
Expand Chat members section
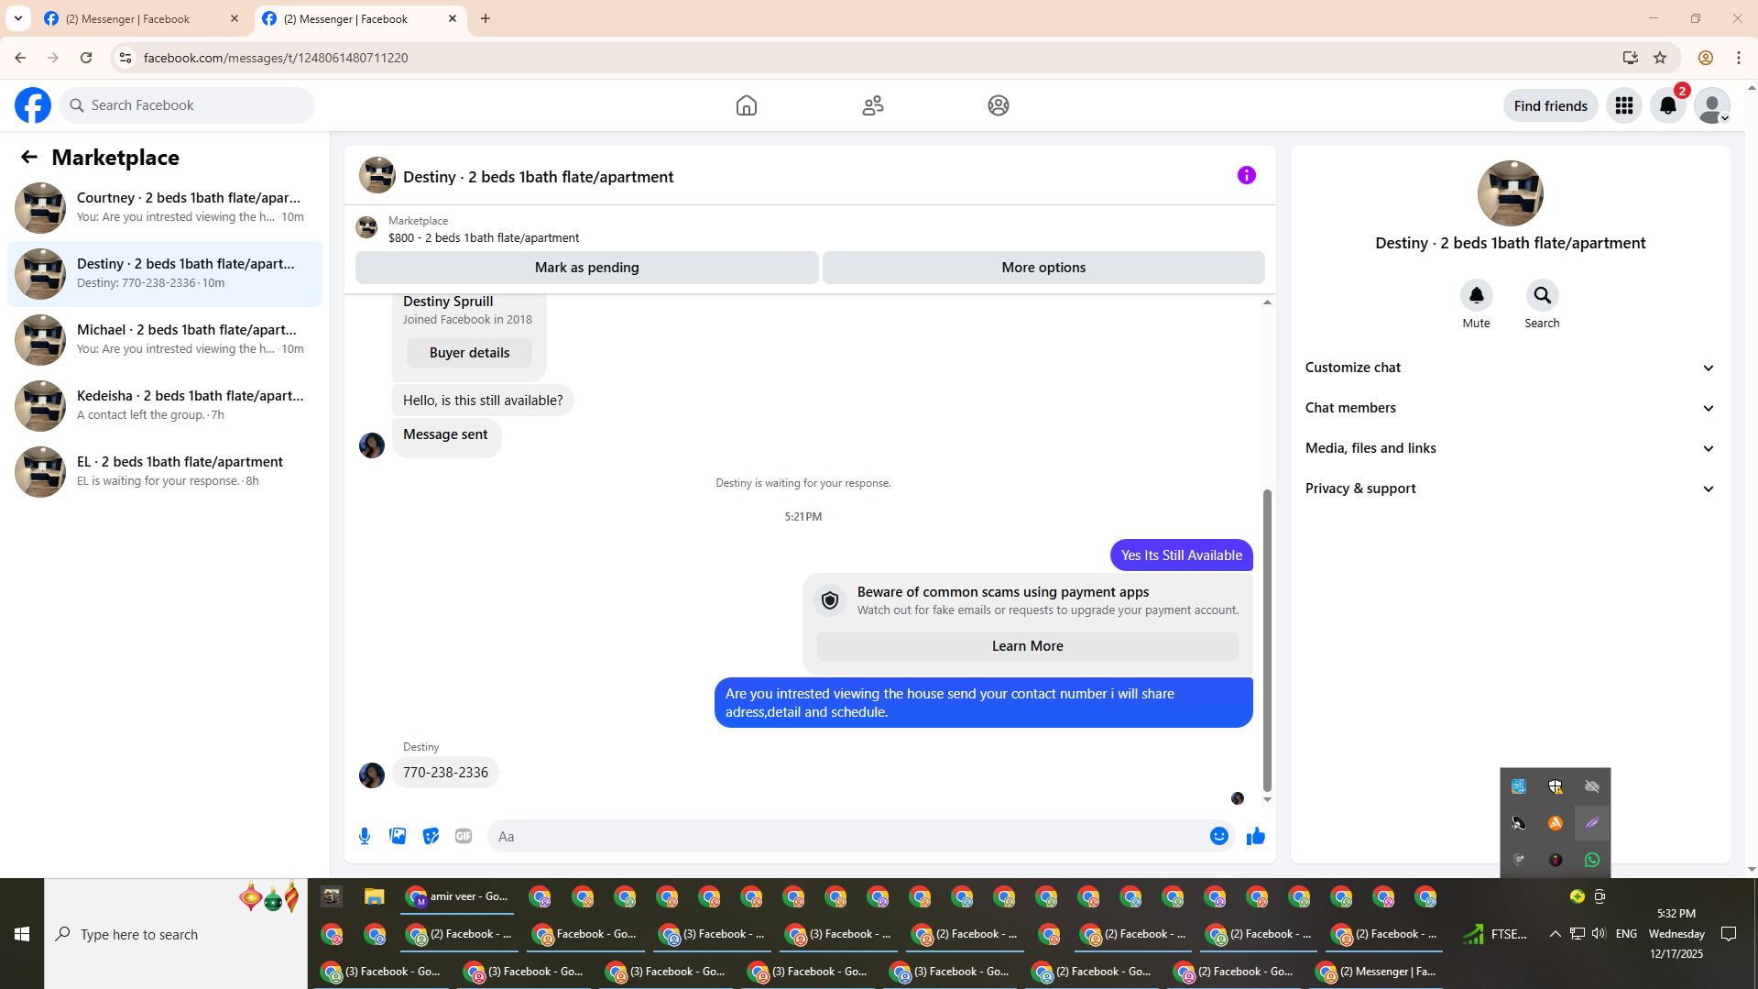tap(1510, 408)
